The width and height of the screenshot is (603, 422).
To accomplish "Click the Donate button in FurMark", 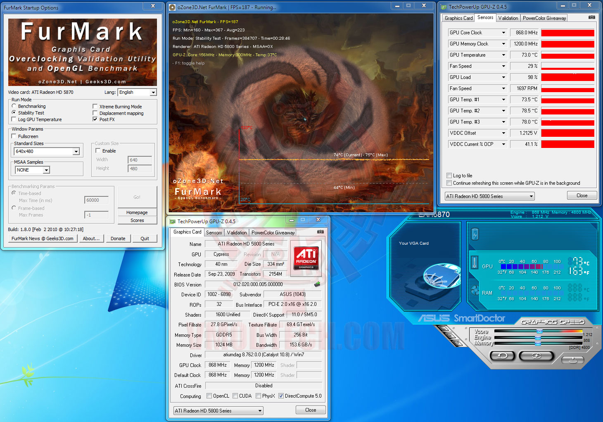I will (x=118, y=238).
